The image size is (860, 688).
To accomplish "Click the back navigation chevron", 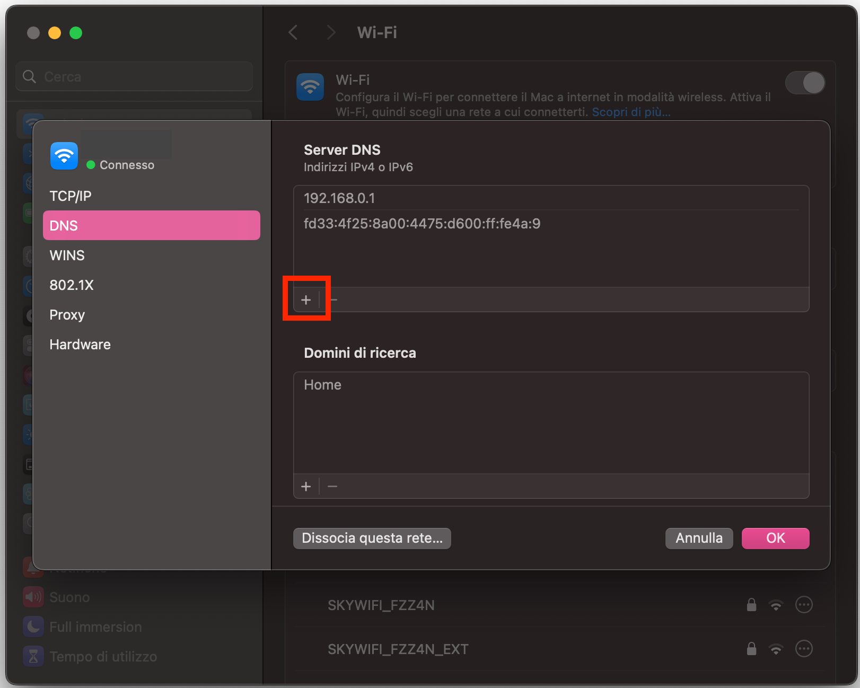I will click(x=293, y=32).
